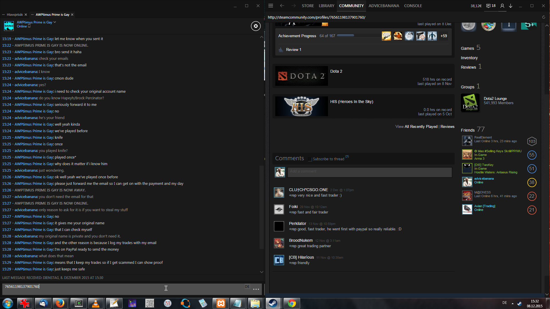
Task: Open downloads arrow icon in Steam header
Action: click(x=510, y=6)
